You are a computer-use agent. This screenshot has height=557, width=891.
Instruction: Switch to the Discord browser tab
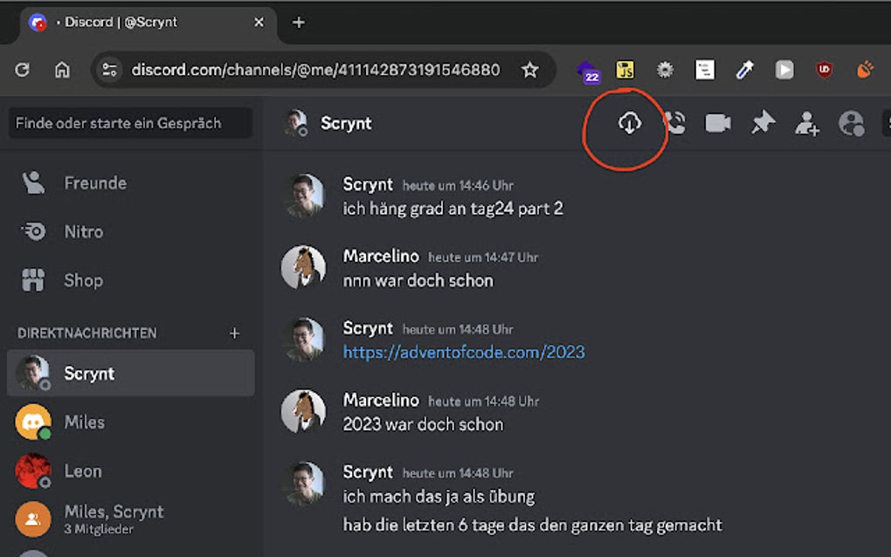pos(140,22)
